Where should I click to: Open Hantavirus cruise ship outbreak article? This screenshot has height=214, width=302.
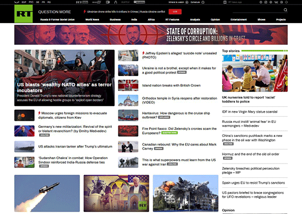pos(176,115)
